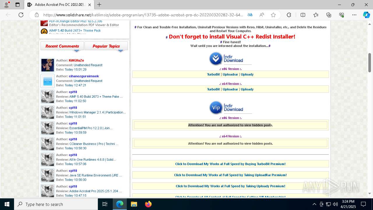This screenshot has height=210, width=373.
Task: Open the notification center icon
Action: (363, 204)
